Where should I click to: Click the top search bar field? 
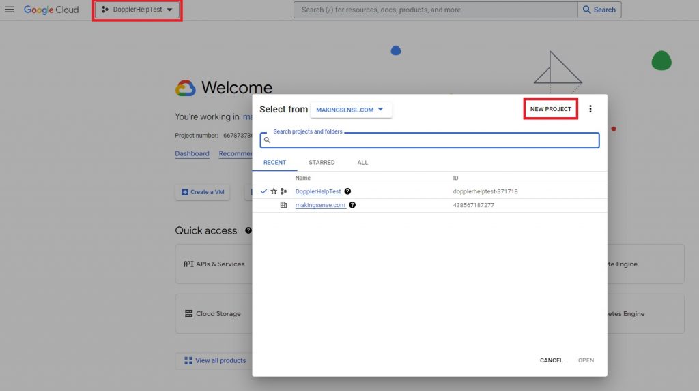coord(435,10)
